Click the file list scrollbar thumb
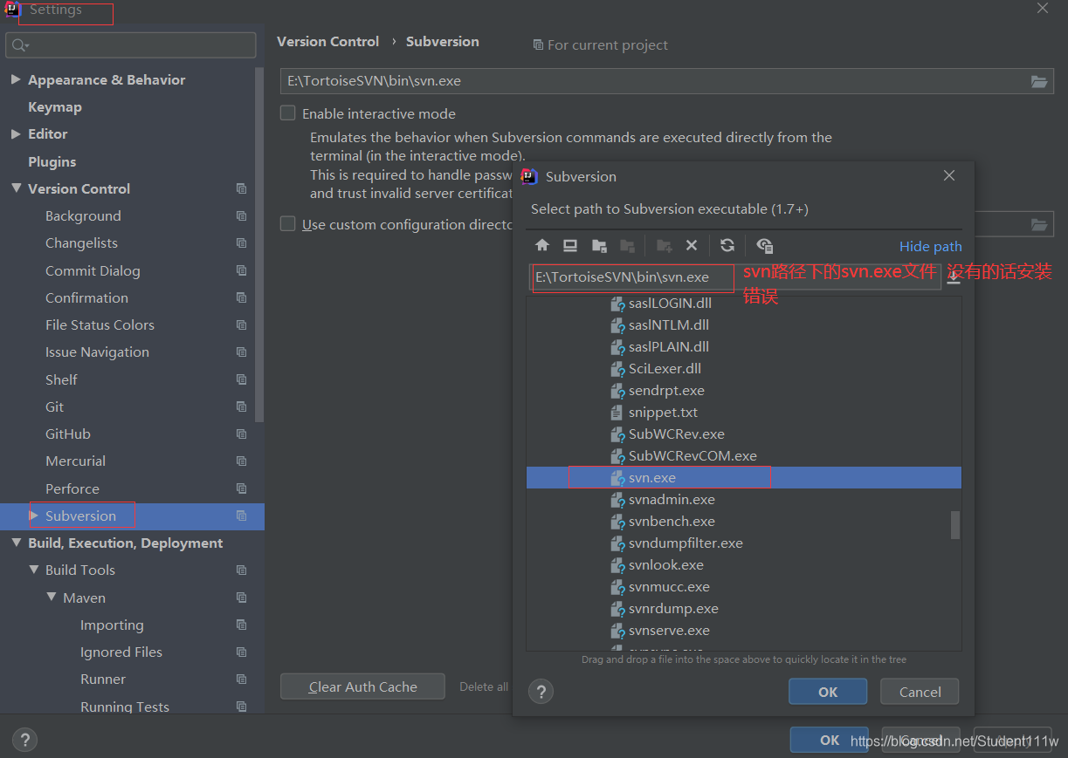The width and height of the screenshot is (1068, 758). pos(955,524)
